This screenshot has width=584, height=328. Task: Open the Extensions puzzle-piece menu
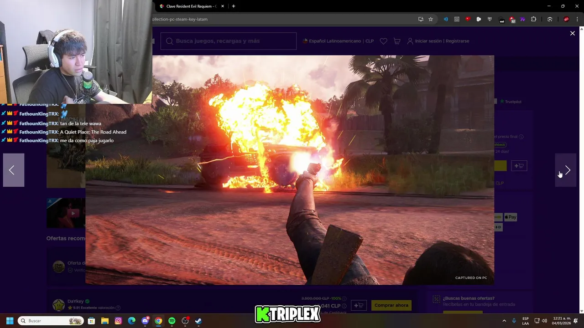pos(533,19)
